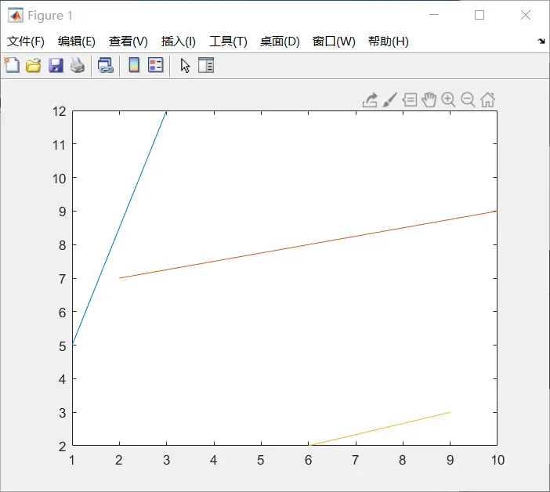This screenshot has height=492, width=550.
Task: Open the 桌面(D) menu
Action: pyautogui.click(x=280, y=42)
